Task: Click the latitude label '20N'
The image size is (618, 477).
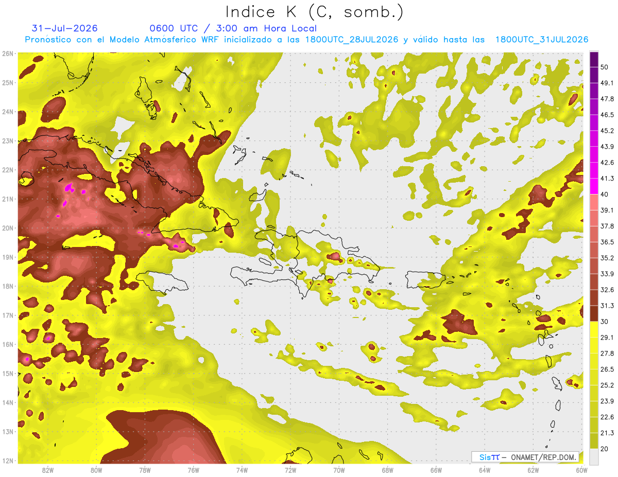Action: (x=8, y=228)
